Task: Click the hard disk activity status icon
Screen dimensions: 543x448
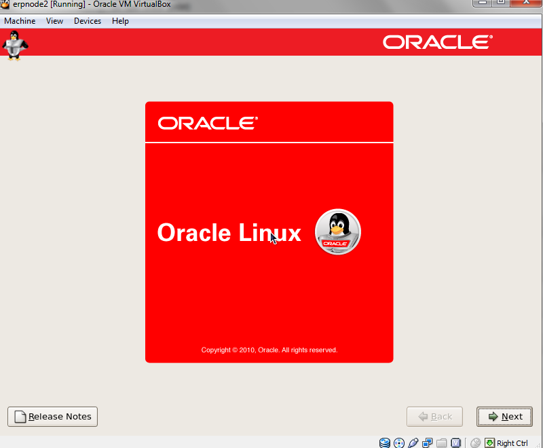Action: [x=385, y=443]
